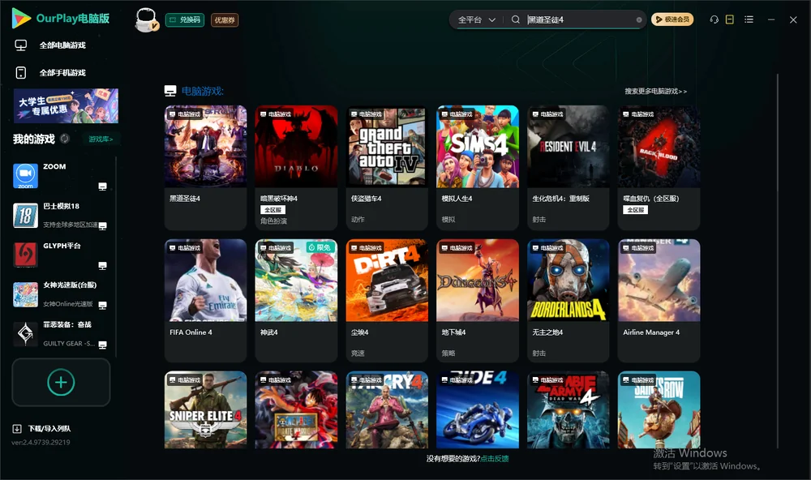This screenshot has width=811, height=480.
Task: Click the 优惠券 coupon button
Action: pyautogui.click(x=225, y=20)
